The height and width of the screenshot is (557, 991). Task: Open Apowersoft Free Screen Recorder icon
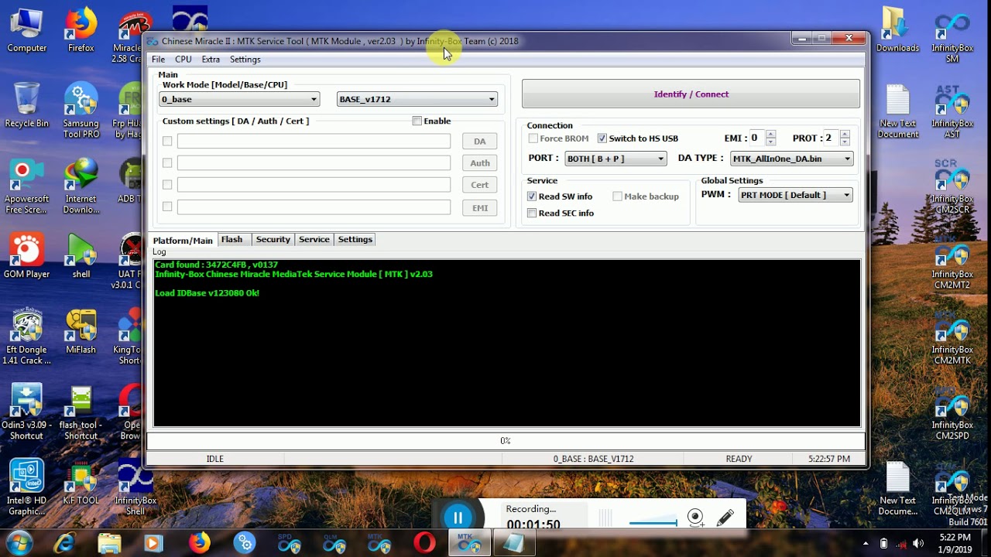click(x=27, y=186)
